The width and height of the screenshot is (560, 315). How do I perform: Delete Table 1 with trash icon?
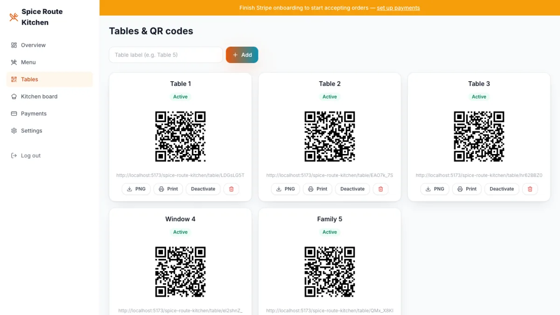(231, 189)
